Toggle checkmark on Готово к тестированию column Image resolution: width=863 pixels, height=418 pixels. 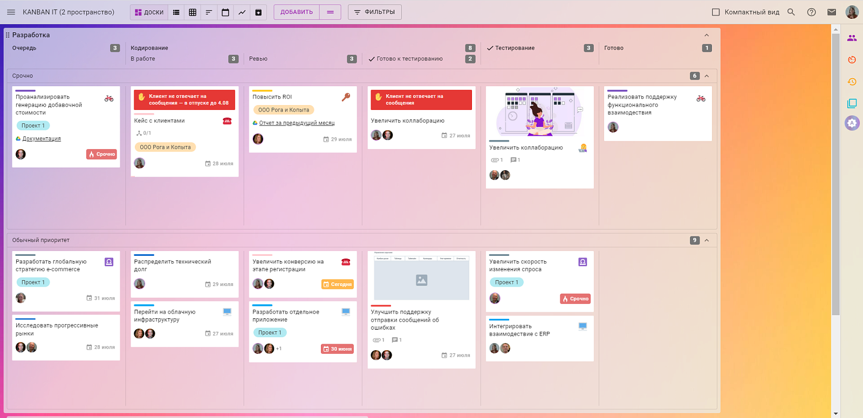click(372, 59)
